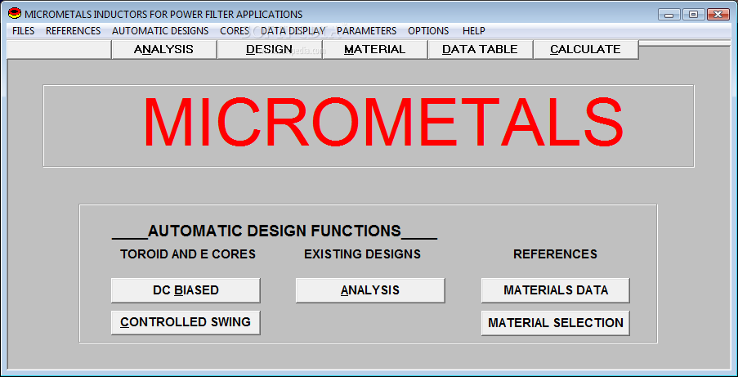Screen dimensions: 738x377
Task: Switch to the MATERIAL tab
Action: [x=374, y=50]
